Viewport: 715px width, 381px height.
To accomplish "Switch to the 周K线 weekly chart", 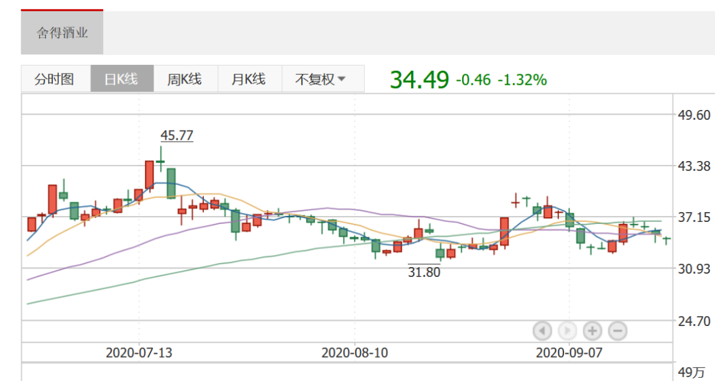I will pos(185,79).
